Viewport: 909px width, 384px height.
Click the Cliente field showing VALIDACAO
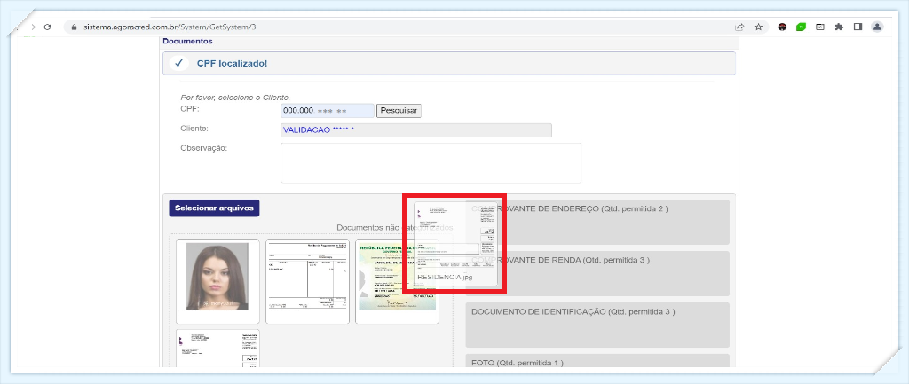tap(416, 130)
